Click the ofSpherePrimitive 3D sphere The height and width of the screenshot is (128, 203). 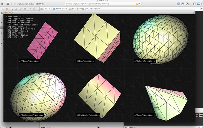[161, 38]
